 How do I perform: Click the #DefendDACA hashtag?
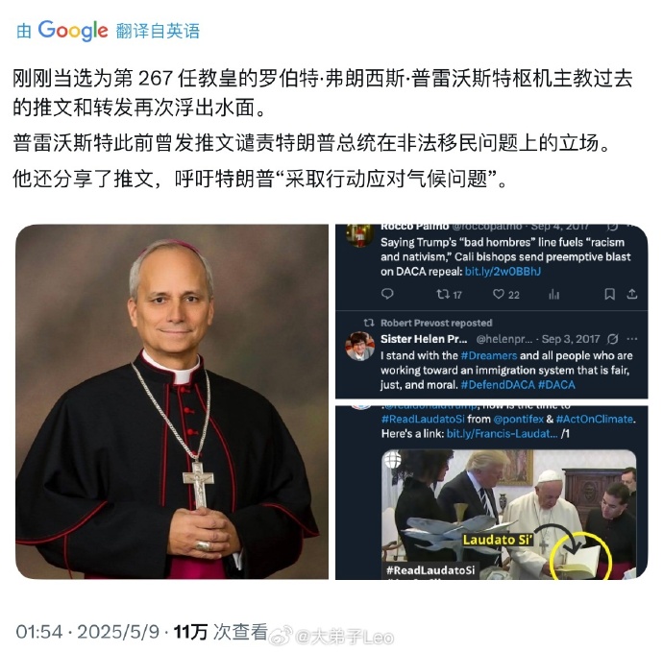498,385
